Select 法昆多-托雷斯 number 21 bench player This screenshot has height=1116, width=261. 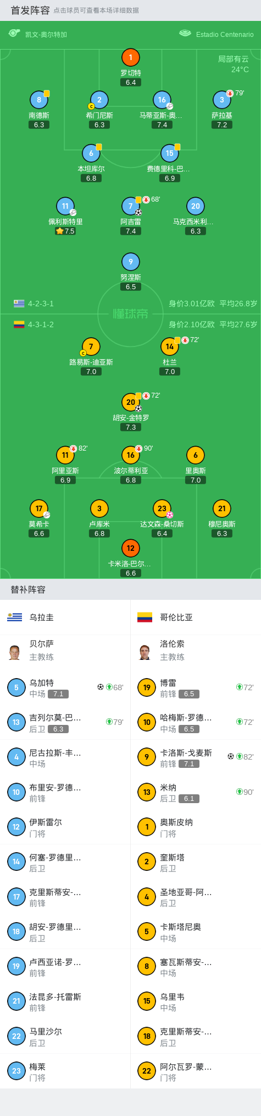click(x=65, y=1001)
